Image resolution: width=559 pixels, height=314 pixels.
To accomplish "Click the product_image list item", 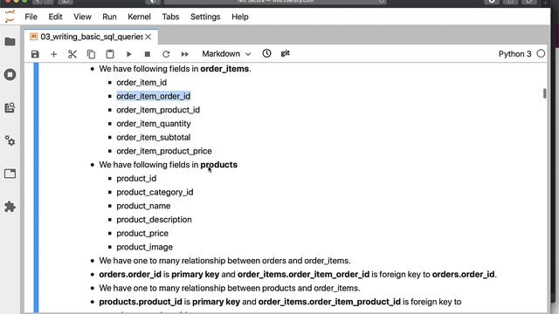I will coord(144,247).
